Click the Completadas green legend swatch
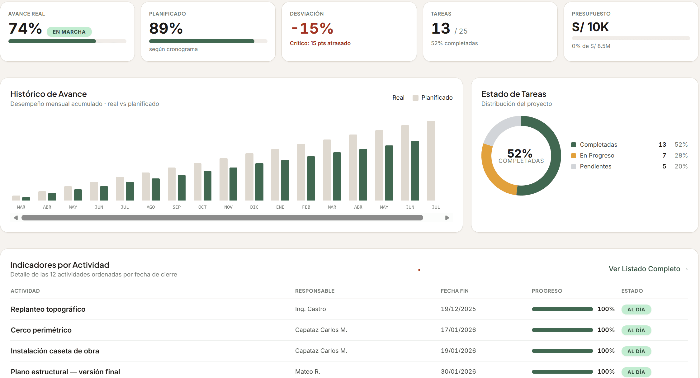Viewport: 700px width, 378px height. [x=574, y=145]
